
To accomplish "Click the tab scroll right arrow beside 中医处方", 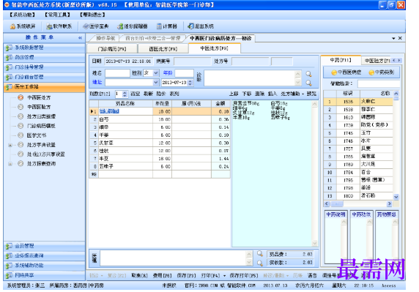I will [399, 61].
